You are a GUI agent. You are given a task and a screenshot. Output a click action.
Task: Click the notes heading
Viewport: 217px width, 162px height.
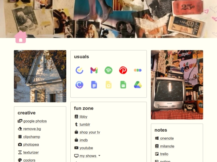tap(161, 130)
